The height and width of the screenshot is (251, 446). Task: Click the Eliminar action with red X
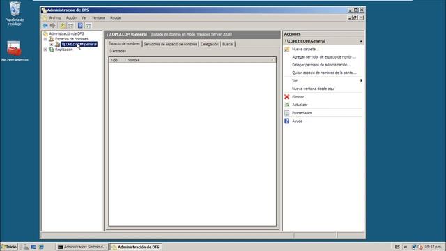[x=298, y=97]
